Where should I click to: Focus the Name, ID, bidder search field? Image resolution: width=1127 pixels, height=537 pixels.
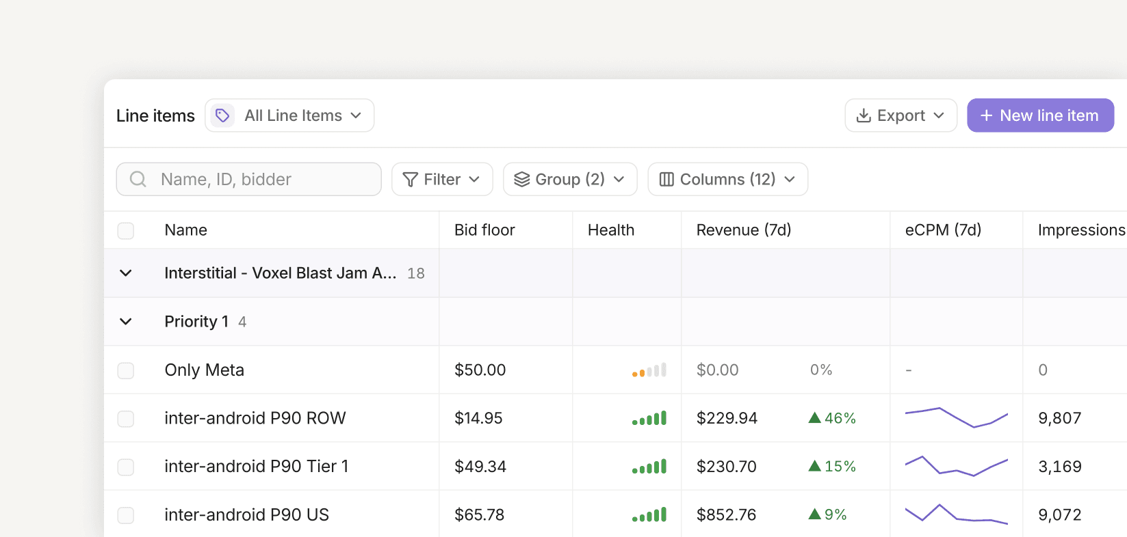[x=249, y=179]
